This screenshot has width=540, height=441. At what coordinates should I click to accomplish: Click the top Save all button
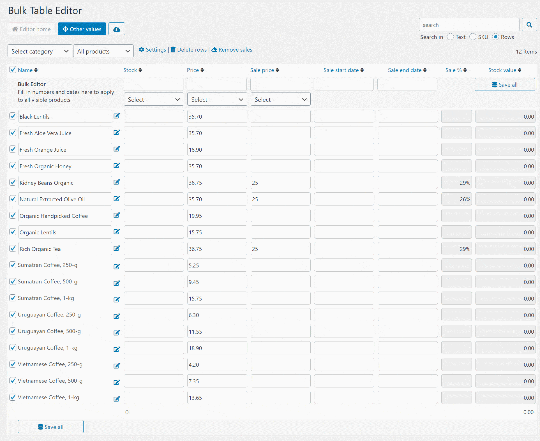coord(505,84)
